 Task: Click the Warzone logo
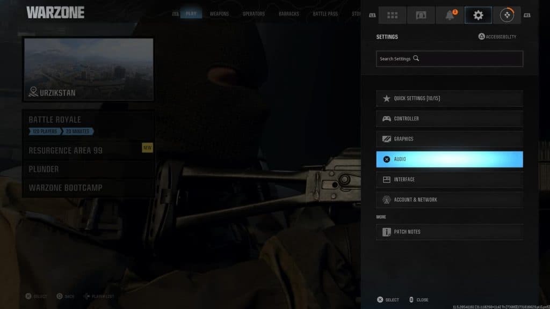tap(55, 13)
